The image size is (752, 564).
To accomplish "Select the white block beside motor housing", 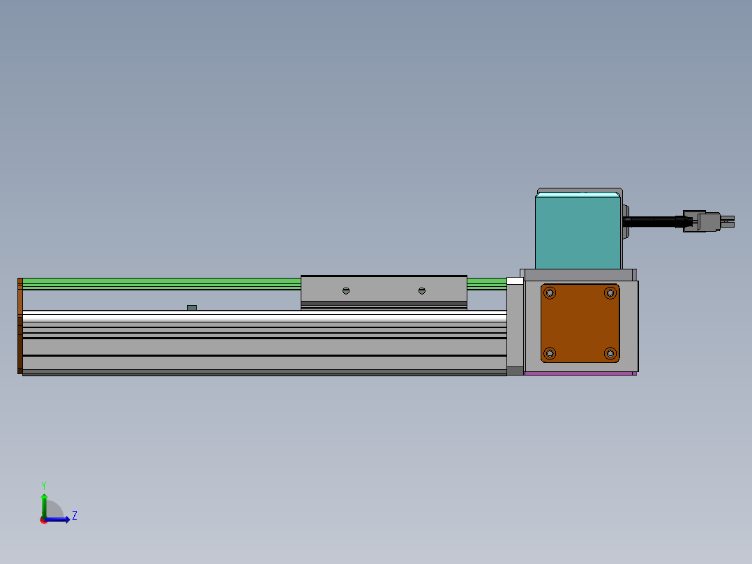I will [x=515, y=281].
